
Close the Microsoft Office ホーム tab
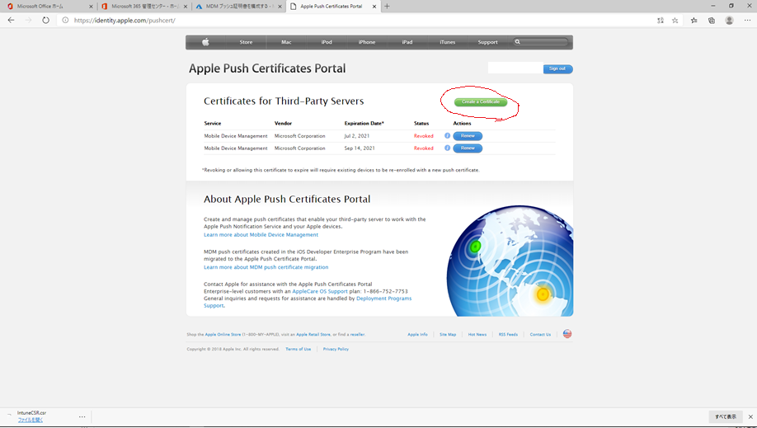point(91,7)
